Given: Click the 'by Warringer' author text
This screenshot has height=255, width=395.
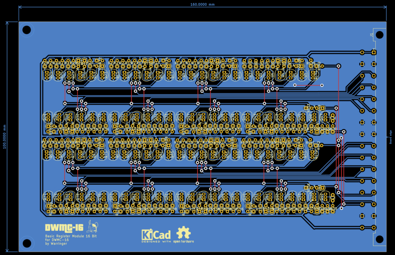Looking at the screenshot, I should [56, 243].
